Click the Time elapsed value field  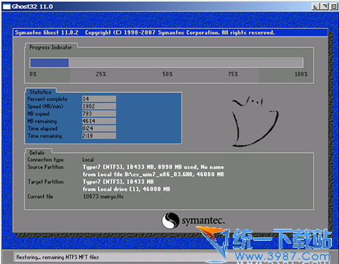(x=99, y=128)
